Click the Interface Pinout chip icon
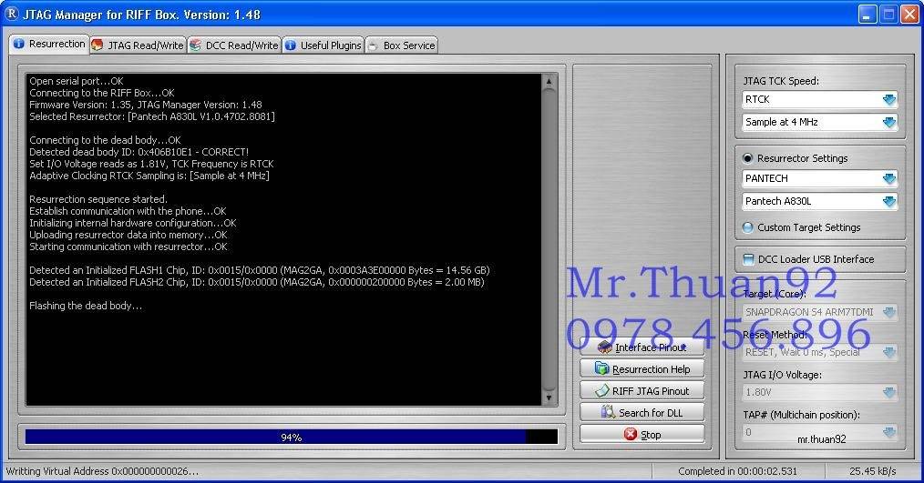Screen dimensions: 924x483 (x=604, y=347)
